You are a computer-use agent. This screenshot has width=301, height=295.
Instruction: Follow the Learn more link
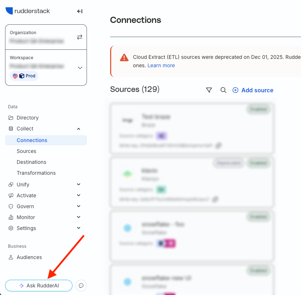pyautogui.click(x=161, y=65)
